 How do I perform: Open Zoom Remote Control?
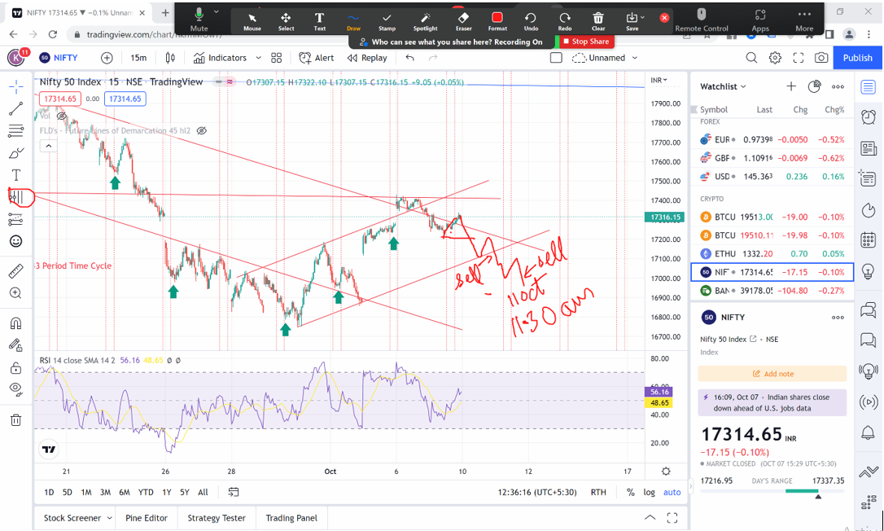702,20
